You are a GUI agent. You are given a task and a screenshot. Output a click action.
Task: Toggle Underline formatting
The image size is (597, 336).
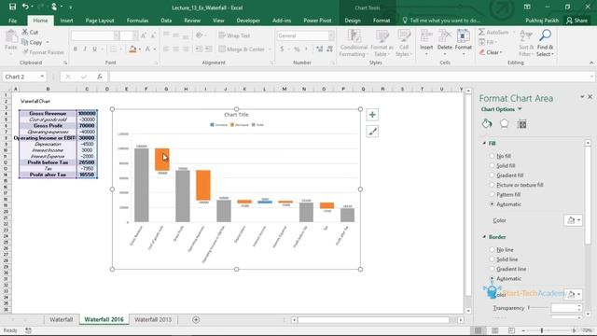[94, 49]
